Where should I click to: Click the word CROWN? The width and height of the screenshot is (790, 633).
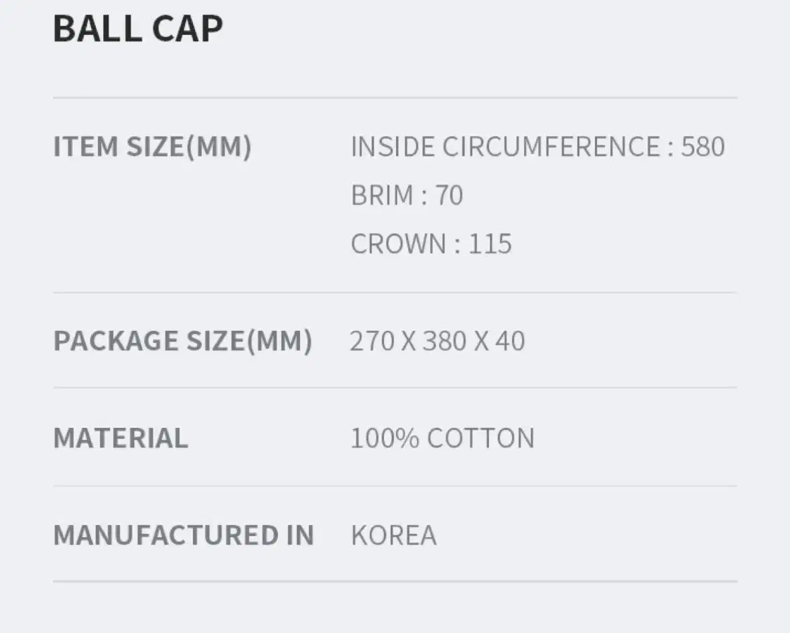tap(398, 244)
